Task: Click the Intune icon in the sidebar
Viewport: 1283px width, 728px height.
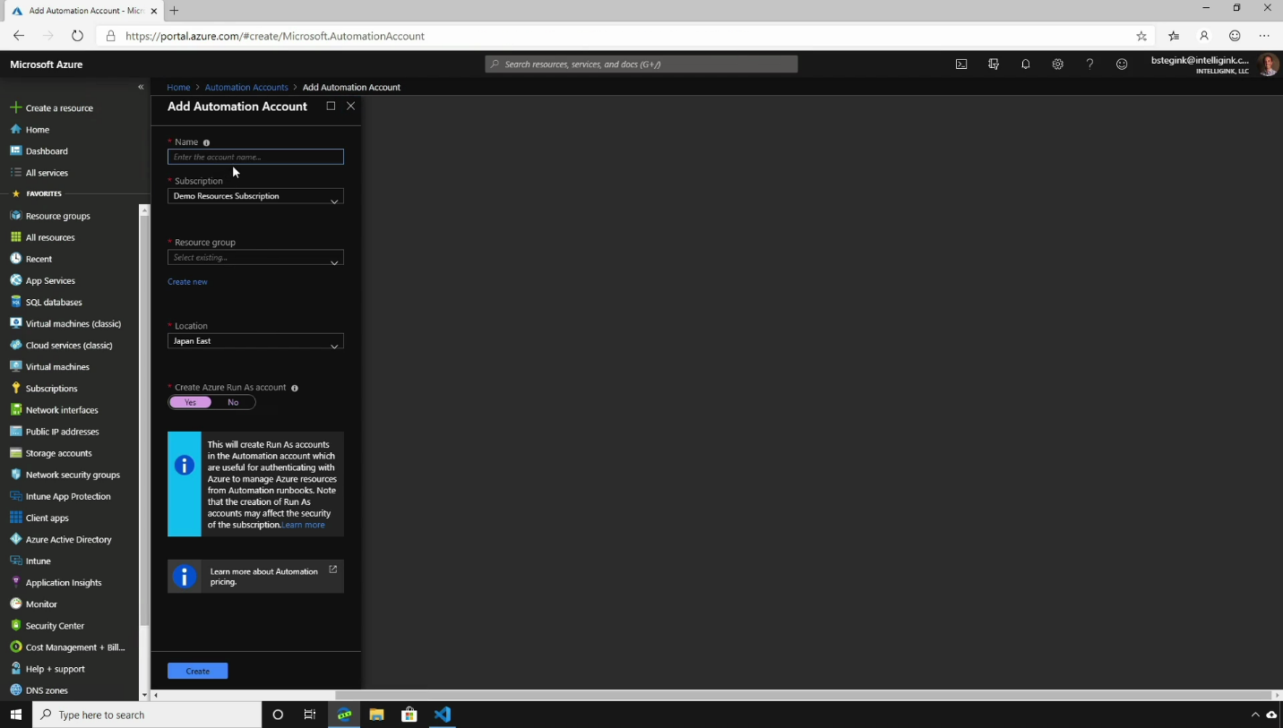Action: pyautogui.click(x=15, y=561)
